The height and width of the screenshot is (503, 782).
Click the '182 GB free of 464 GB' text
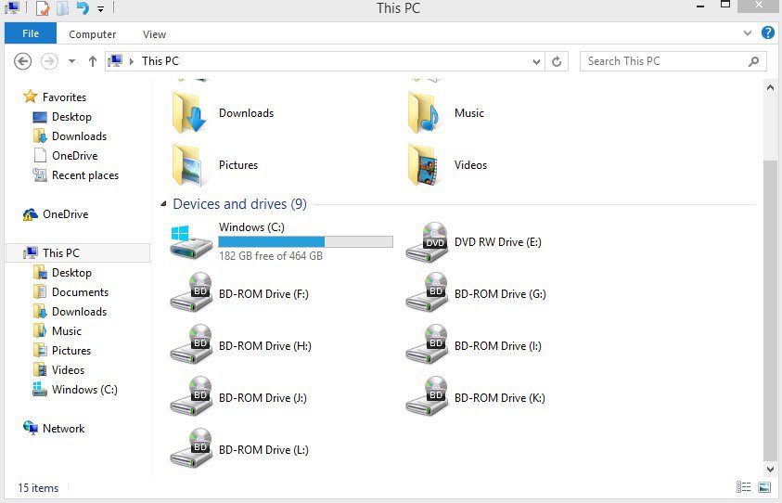click(x=271, y=256)
